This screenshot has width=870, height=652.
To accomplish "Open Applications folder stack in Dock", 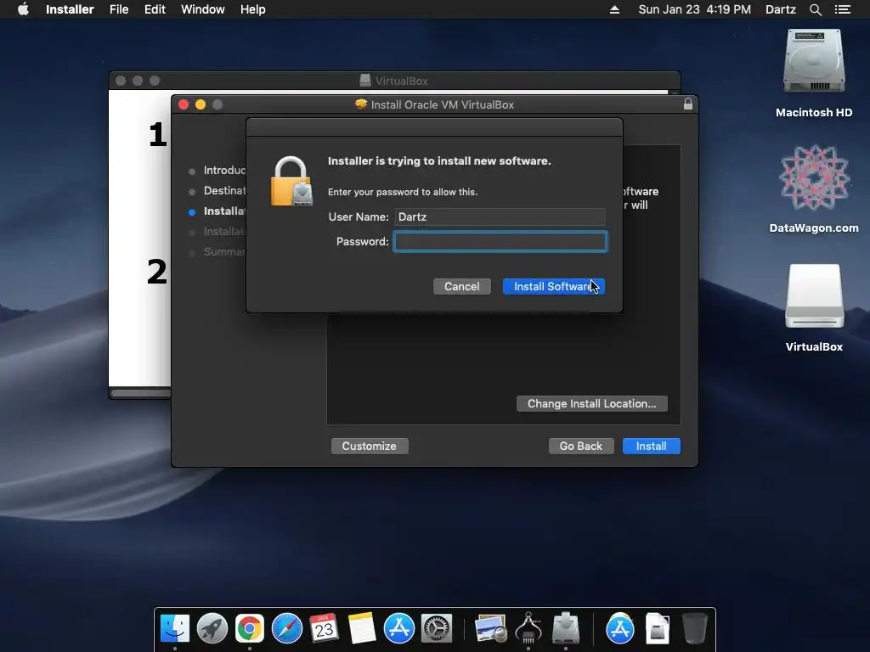I will pos(619,629).
